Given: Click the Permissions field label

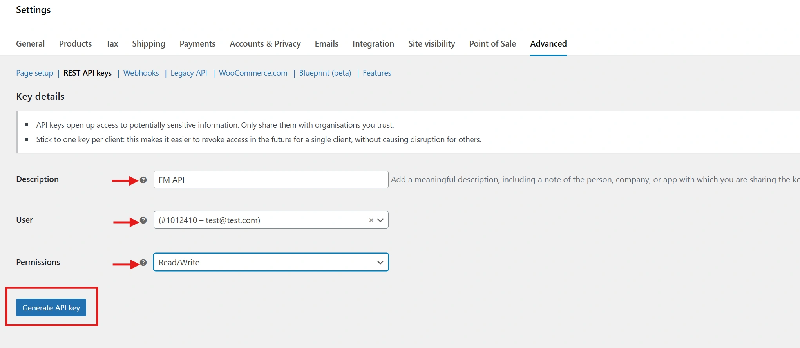Looking at the screenshot, I should pos(38,262).
